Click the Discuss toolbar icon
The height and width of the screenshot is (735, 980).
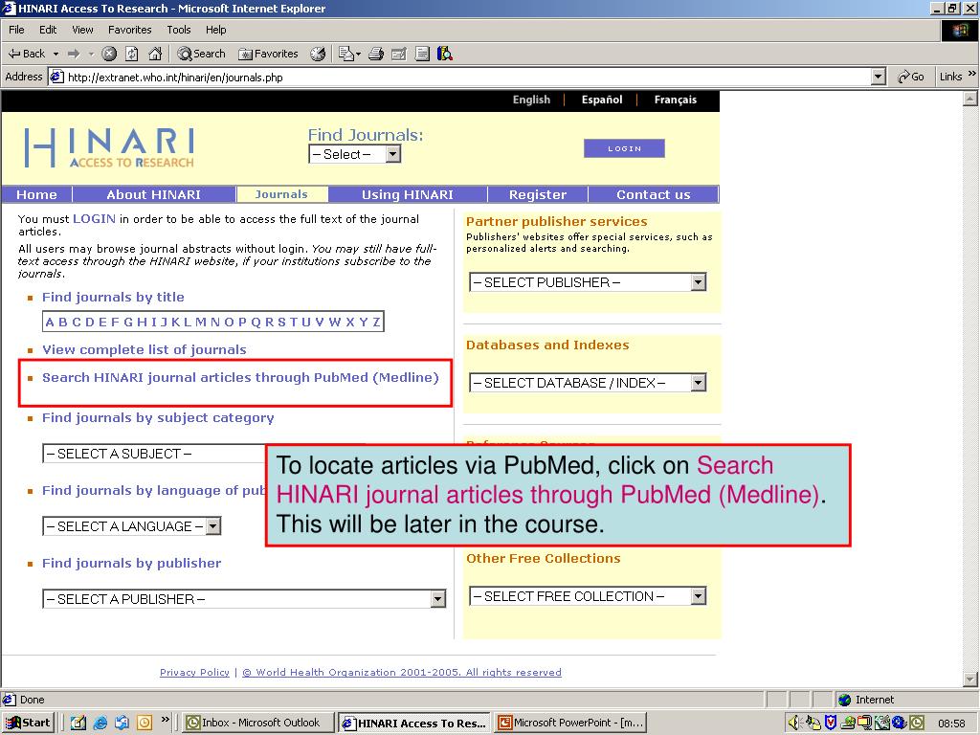pyautogui.click(x=422, y=54)
